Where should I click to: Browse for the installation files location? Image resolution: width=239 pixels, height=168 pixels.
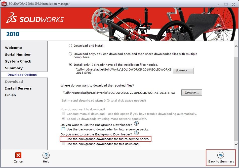[183, 71]
